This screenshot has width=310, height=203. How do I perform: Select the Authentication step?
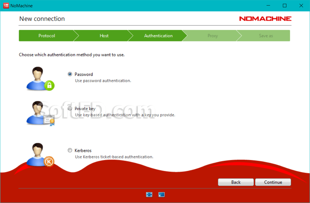(x=158, y=36)
